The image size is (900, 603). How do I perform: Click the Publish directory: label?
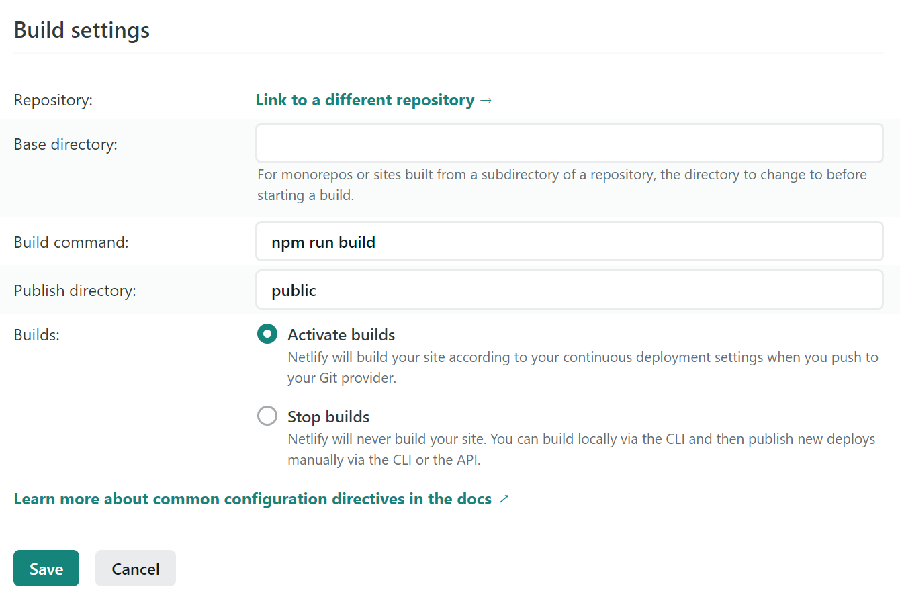pos(75,291)
